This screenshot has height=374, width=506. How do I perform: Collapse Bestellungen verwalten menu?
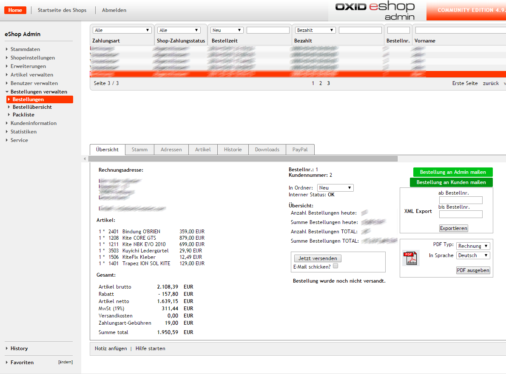tap(39, 91)
